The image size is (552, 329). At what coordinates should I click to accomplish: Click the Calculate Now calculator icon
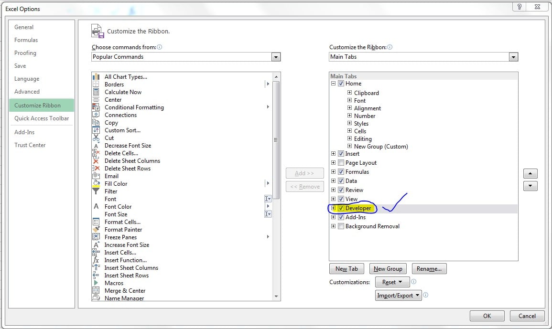96,92
